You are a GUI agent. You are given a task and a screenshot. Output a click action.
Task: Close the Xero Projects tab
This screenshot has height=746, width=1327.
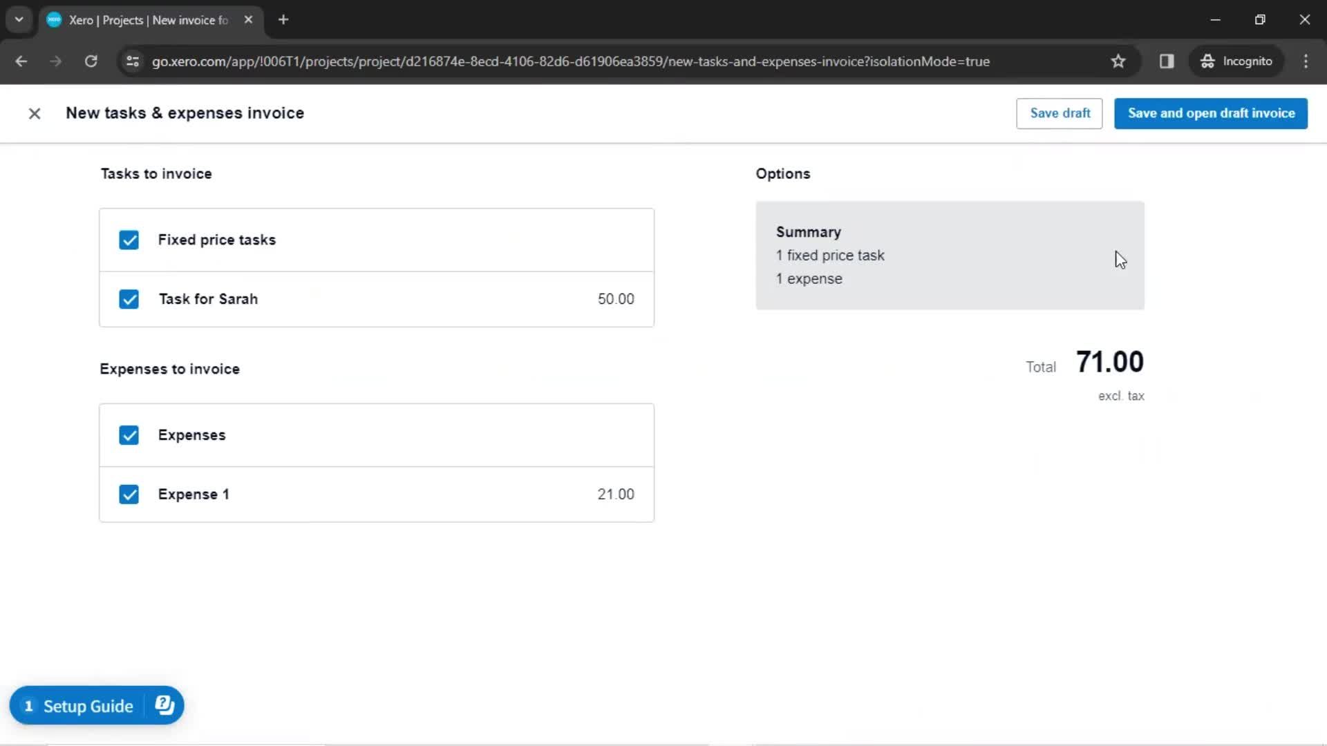point(248,20)
